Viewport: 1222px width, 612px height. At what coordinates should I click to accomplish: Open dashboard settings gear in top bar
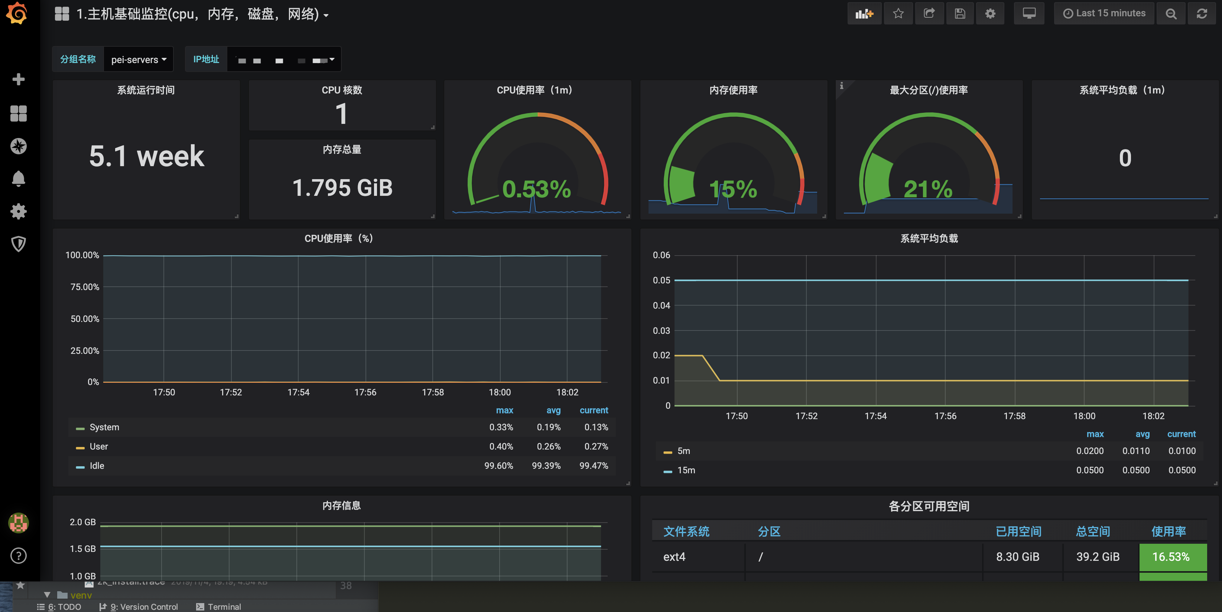coord(990,14)
